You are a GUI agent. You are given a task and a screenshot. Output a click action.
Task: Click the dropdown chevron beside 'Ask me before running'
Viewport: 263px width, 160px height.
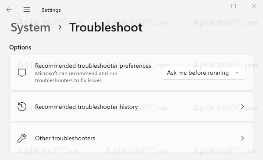click(237, 73)
